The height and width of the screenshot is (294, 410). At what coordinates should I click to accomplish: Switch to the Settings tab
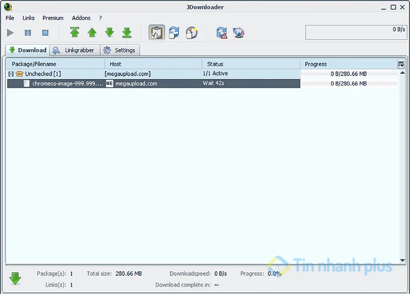point(120,50)
